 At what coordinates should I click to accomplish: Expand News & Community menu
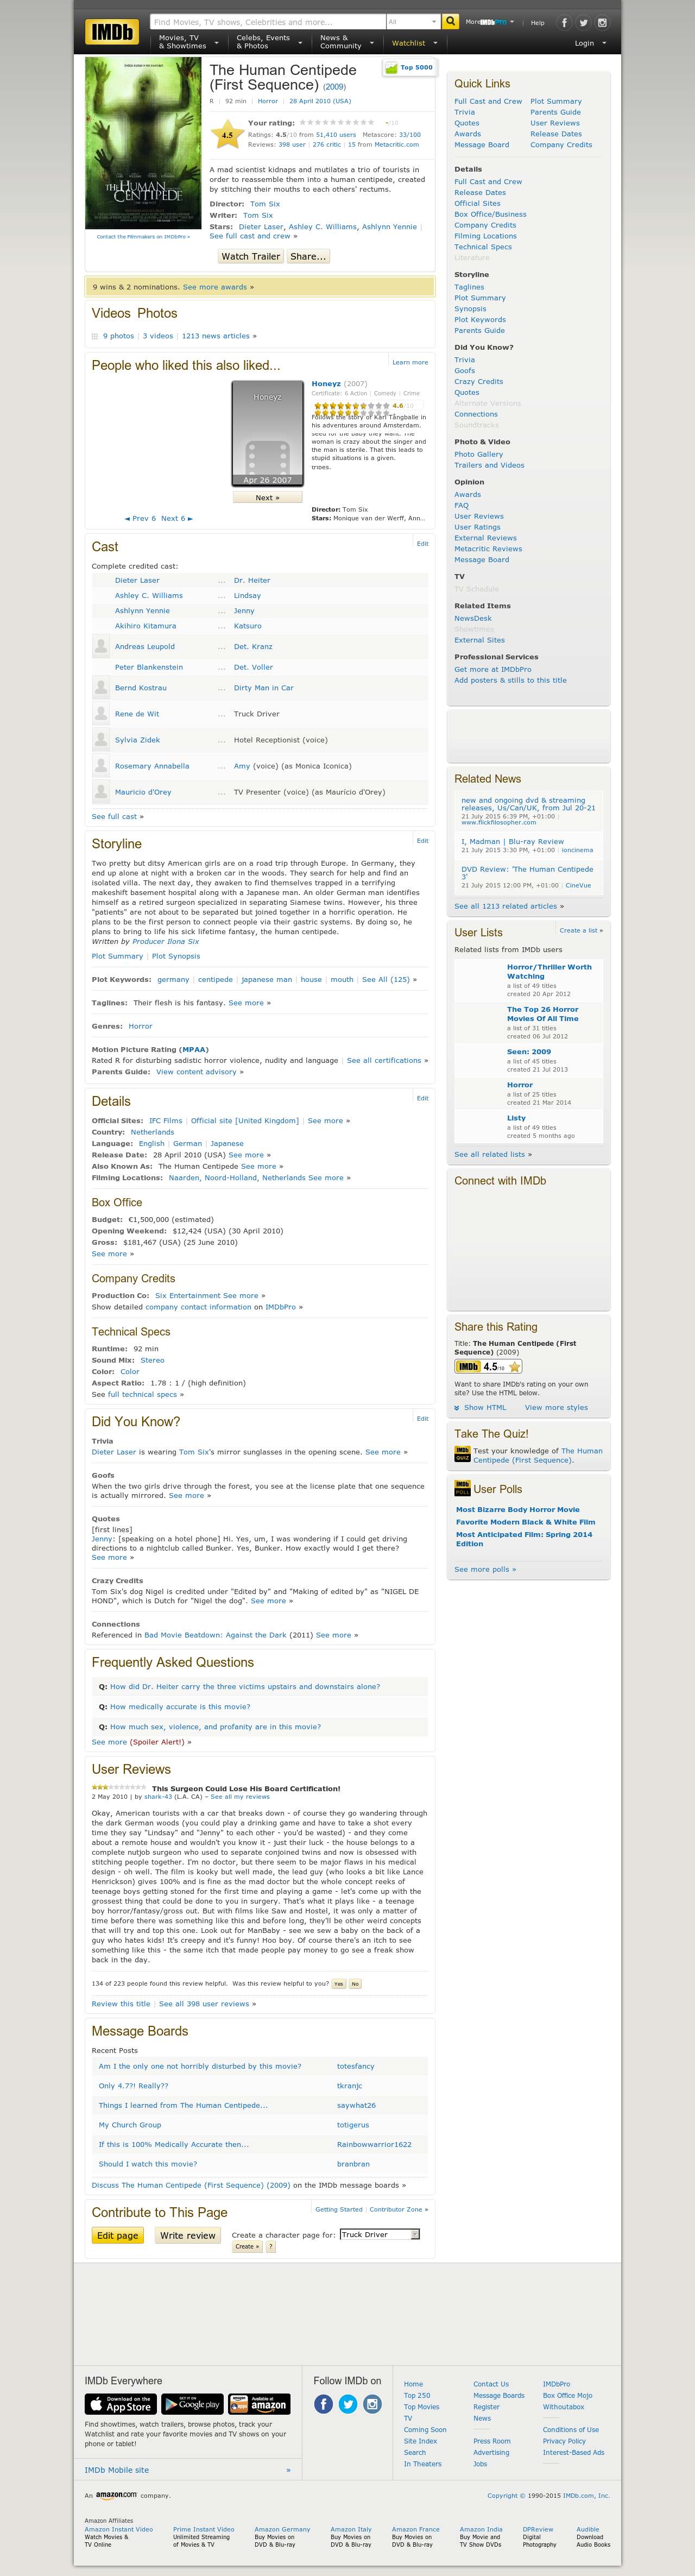point(346,42)
